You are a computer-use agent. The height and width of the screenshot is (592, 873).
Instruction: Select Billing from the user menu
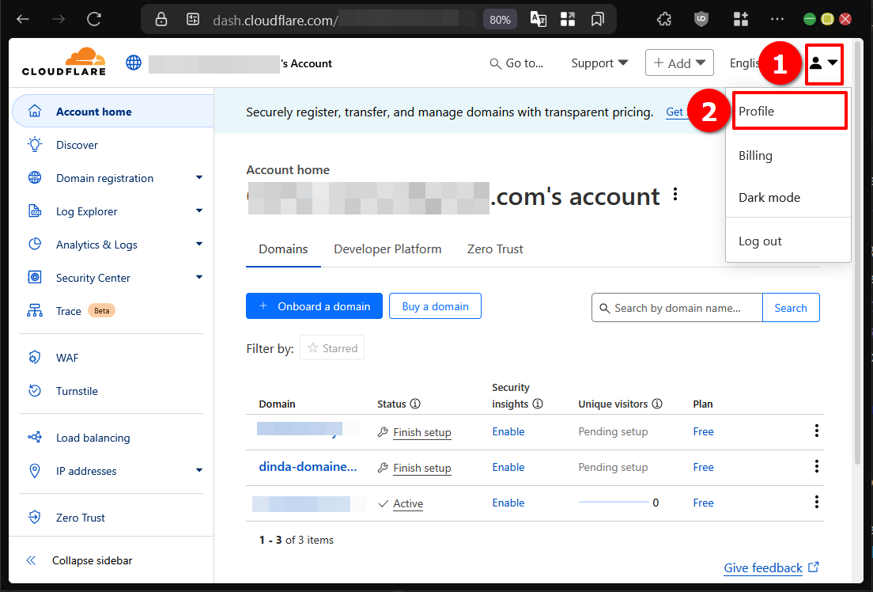pyautogui.click(x=788, y=156)
